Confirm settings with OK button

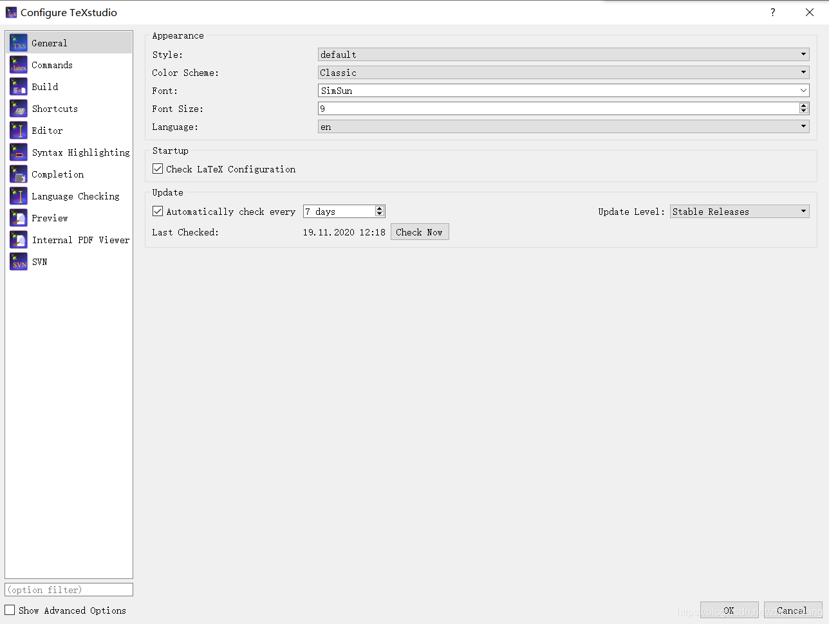729,610
